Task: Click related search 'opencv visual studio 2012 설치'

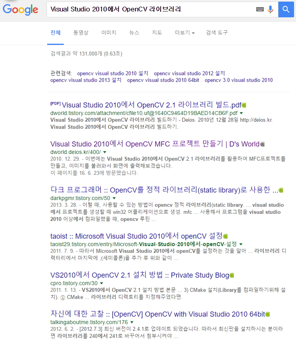Action: pyautogui.click(x=189, y=73)
